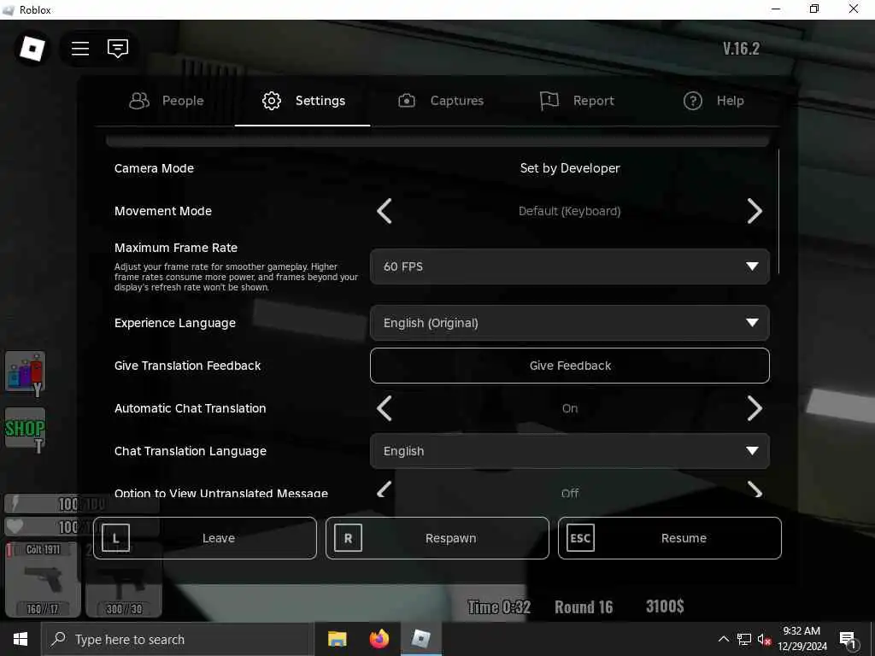Go to the Report tab
The image size is (875, 656).
tap(577, 101)
